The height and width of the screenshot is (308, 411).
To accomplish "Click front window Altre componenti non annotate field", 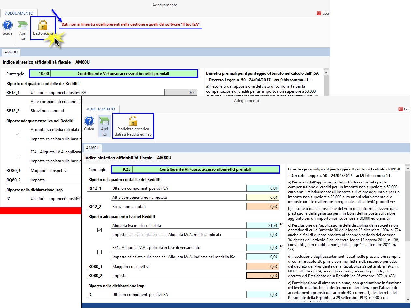I will pos(263,197).
